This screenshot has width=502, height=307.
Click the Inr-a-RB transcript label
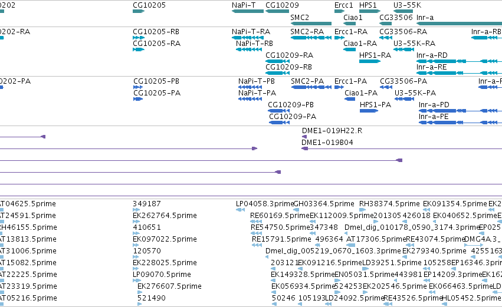pos(486,32)
